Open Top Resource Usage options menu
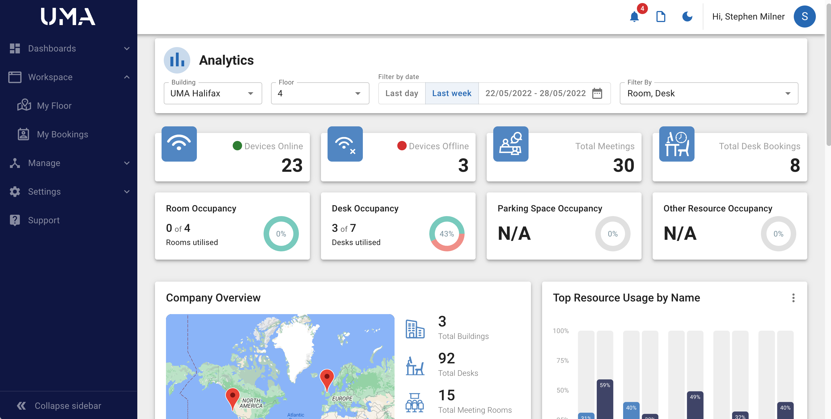Screen dimensions: 831x419 click(x=793, y=298)
